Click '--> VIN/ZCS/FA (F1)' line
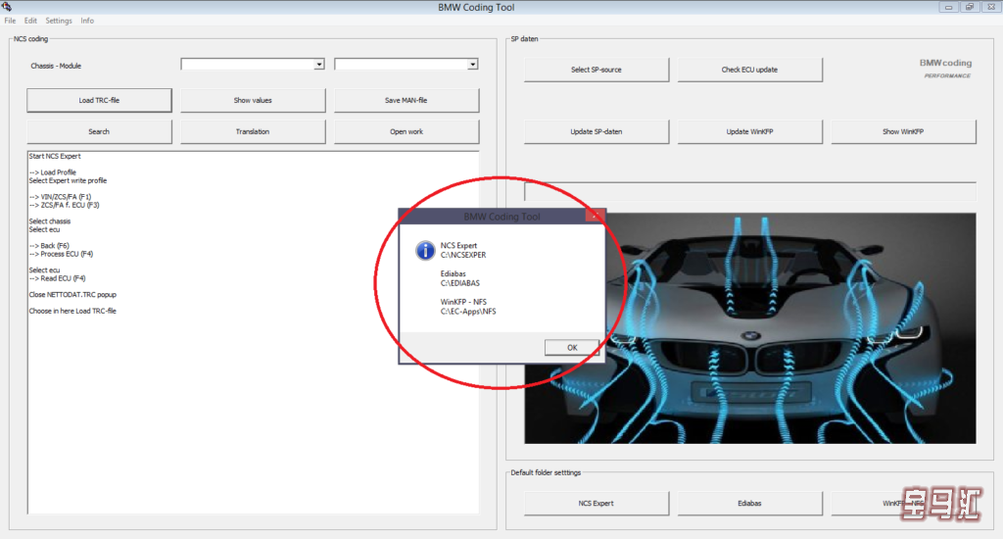This screenshot has height=539, width=1003. pos(60,197)
